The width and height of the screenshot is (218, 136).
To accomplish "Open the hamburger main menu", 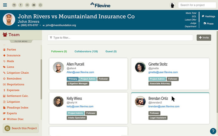I will tap(5, 5).
